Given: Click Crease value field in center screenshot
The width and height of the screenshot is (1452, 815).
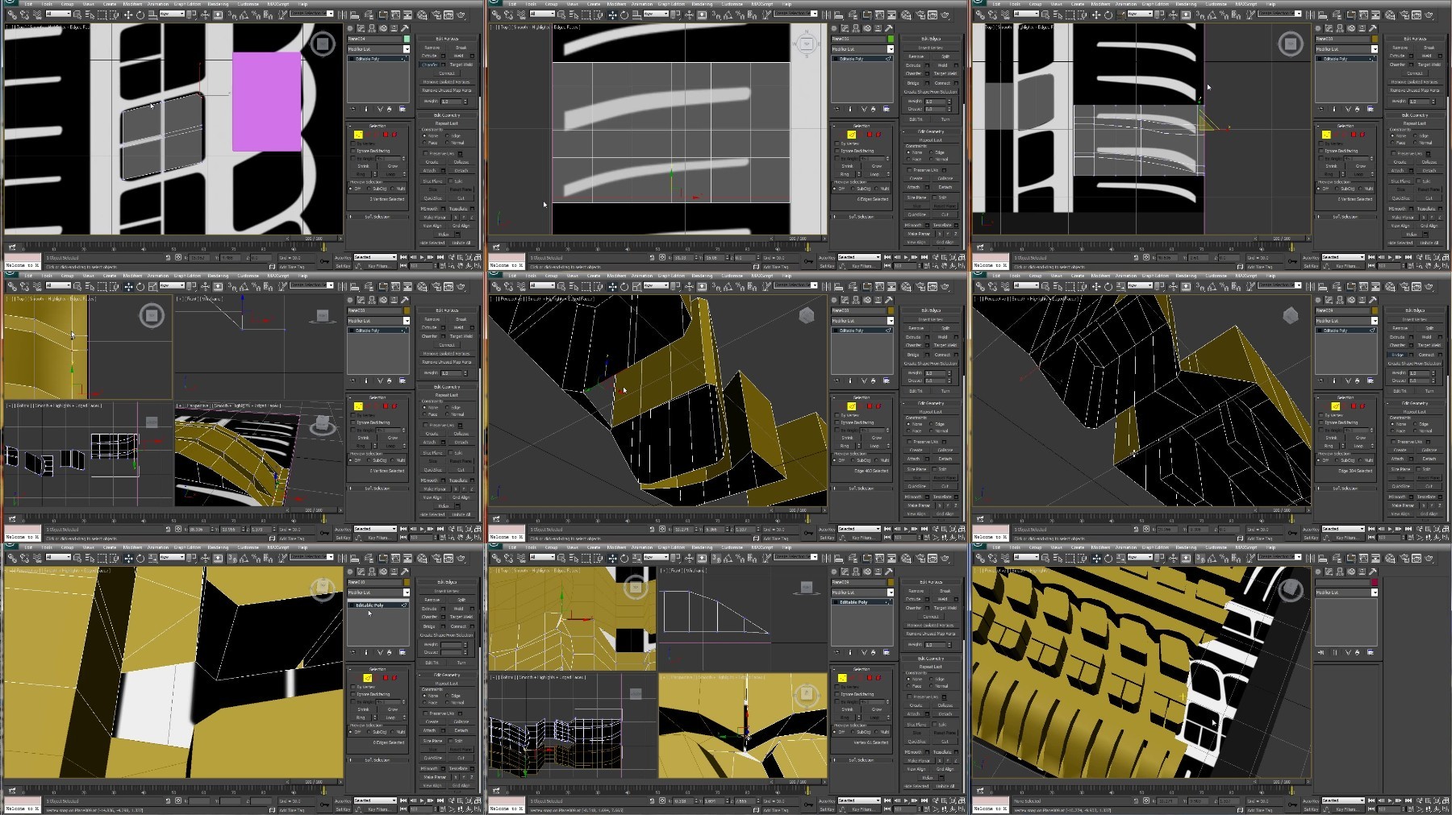Looking at the screenshot, I should (x=936, y=380).
